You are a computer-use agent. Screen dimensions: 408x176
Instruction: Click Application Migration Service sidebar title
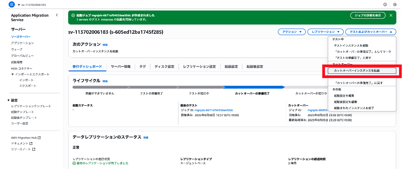[30, 17]
